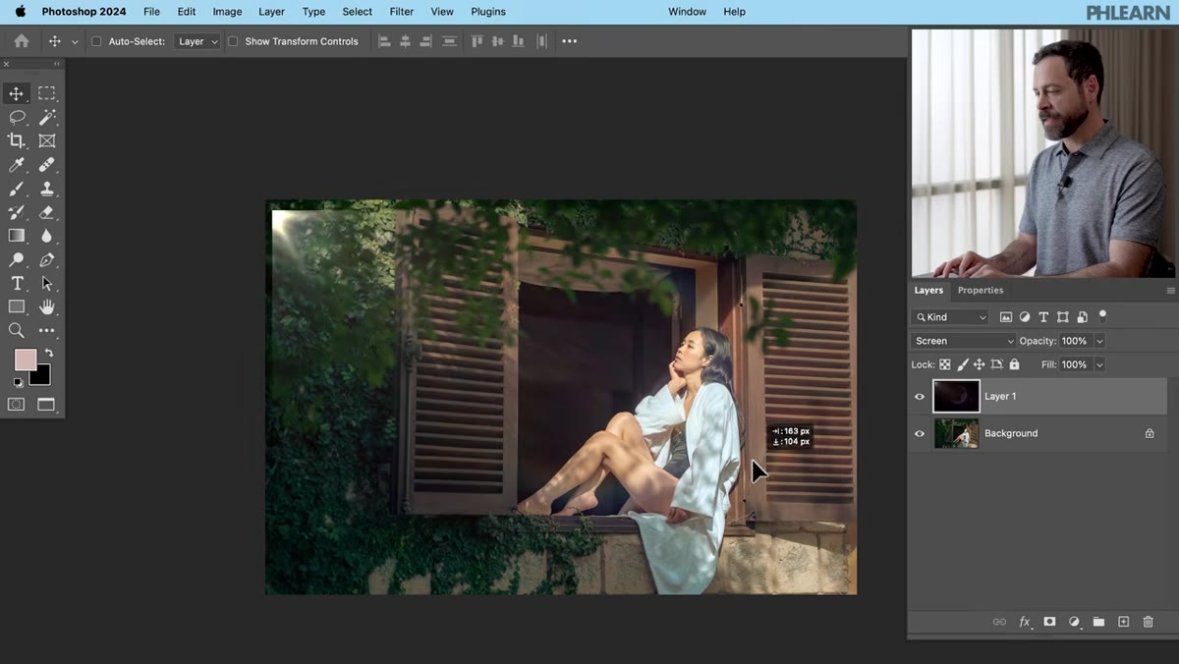Image resolution: width=1179 pixels, height=664 pixels.
Task: Open the Fill slider dropdown arrow
Action: tap(1099, 364)
